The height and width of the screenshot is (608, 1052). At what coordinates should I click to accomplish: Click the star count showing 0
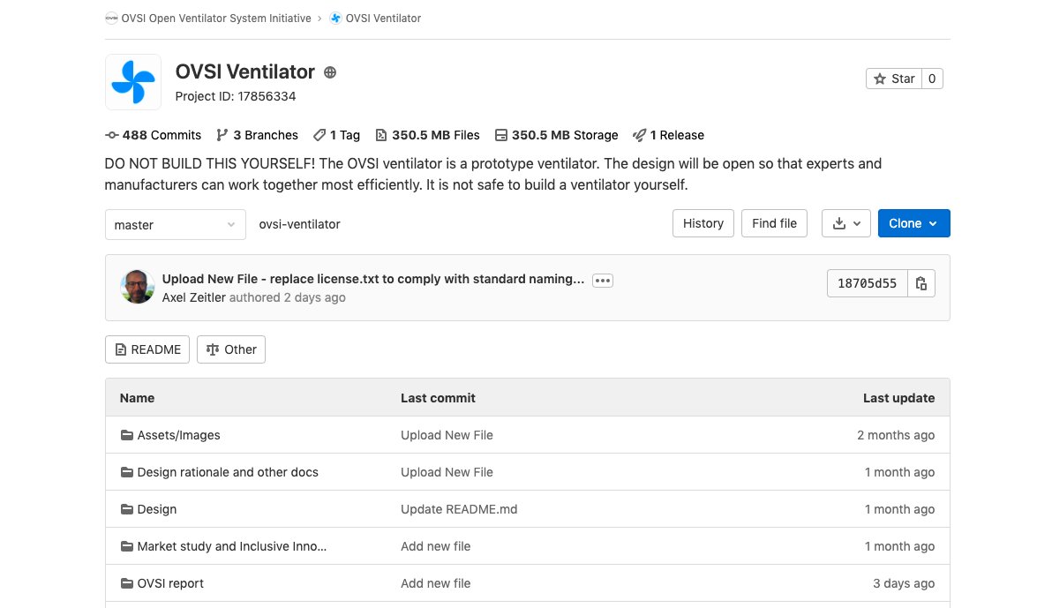point(932,79)
